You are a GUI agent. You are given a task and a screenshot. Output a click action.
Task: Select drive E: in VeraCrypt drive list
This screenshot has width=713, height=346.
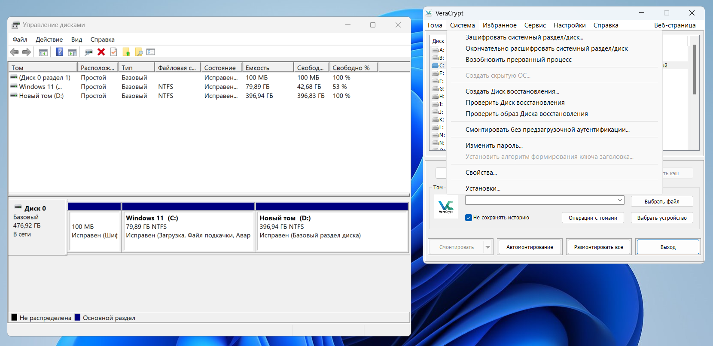[439, 73]
